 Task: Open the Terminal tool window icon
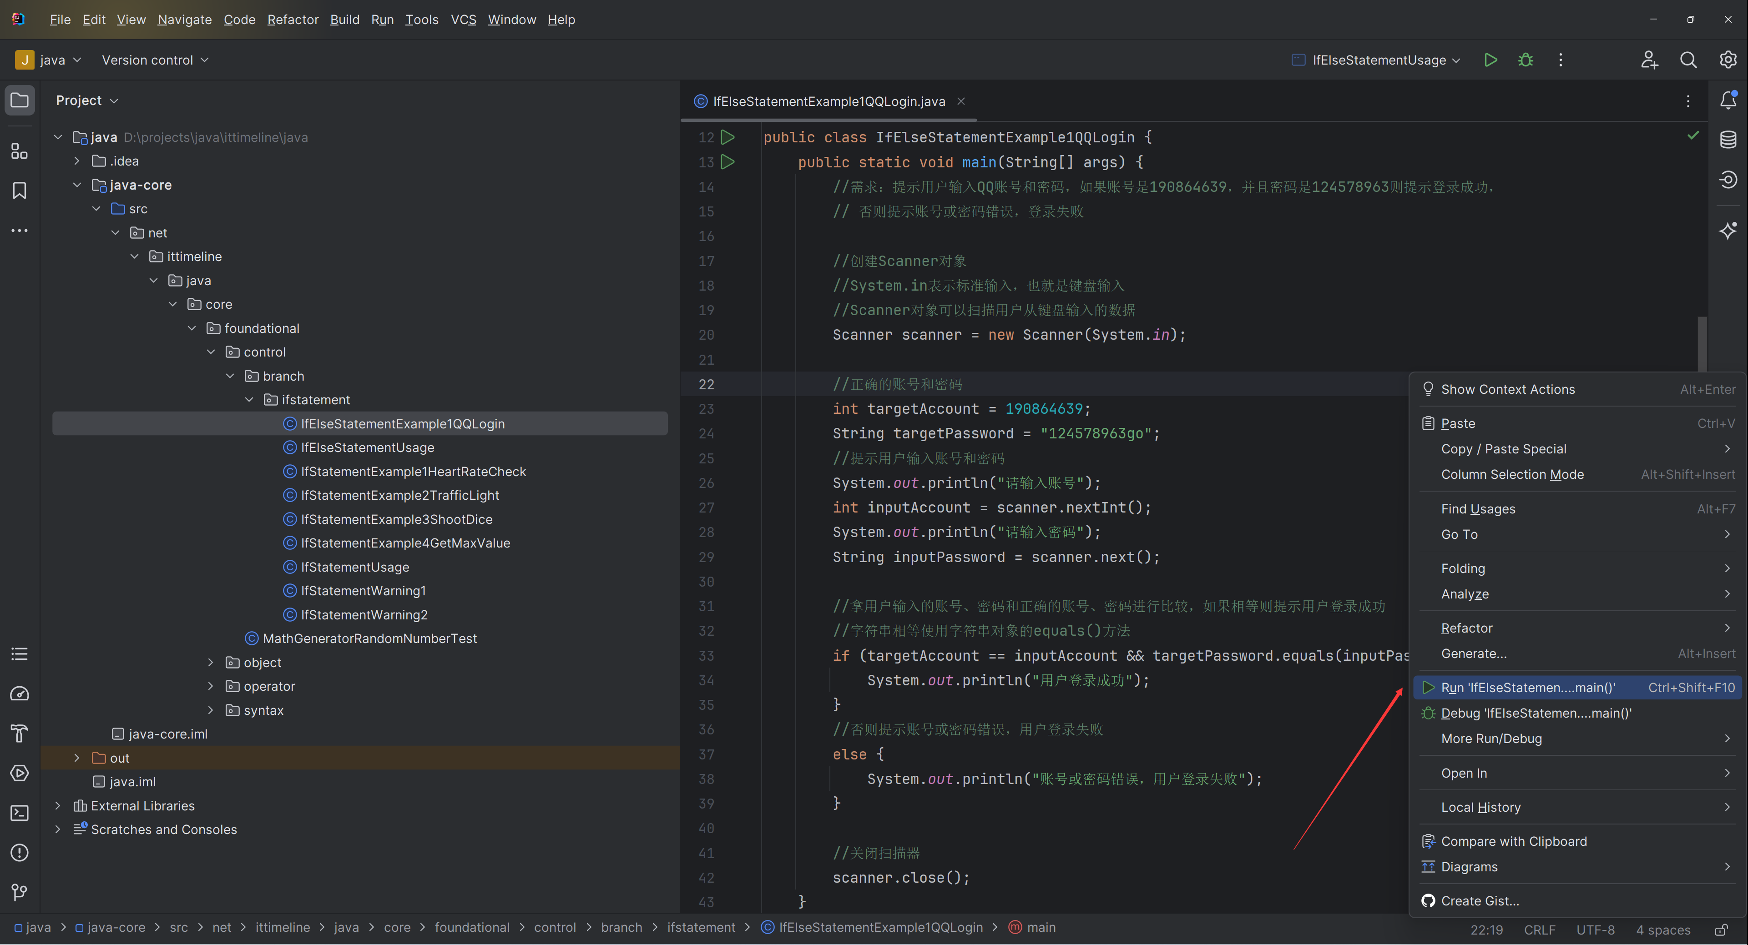pos(20,813)
